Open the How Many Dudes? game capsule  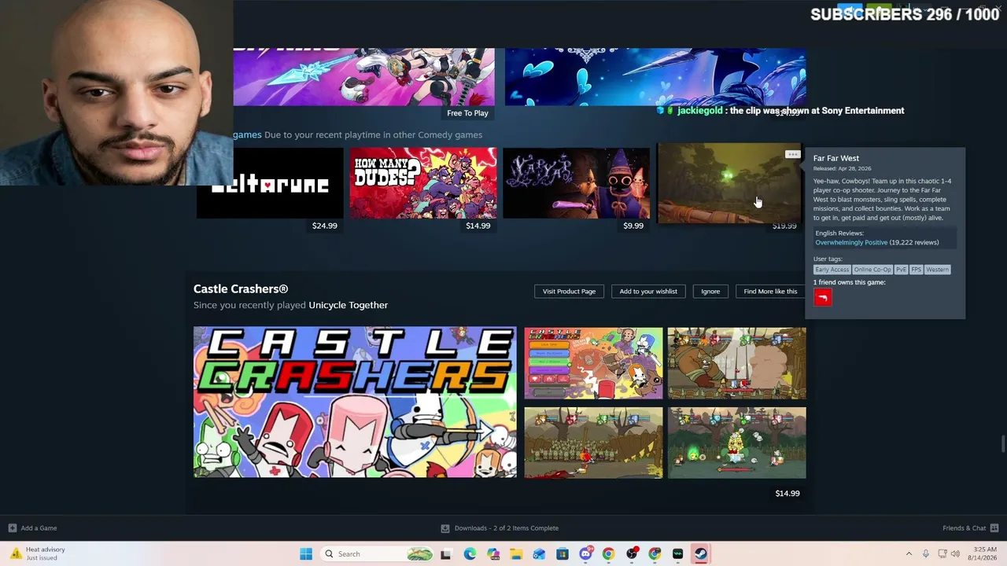[x=423, y=183]
